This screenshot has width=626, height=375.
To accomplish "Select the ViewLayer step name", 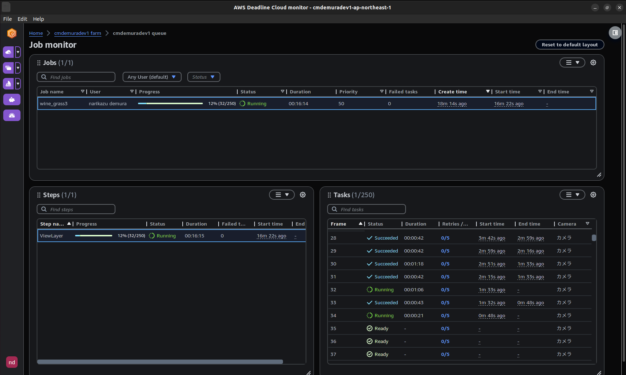I will point(51,236).
